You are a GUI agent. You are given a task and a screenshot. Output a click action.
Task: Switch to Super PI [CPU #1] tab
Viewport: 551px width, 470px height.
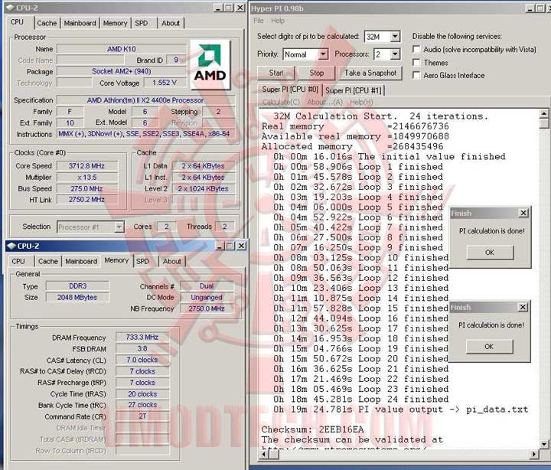353,90
